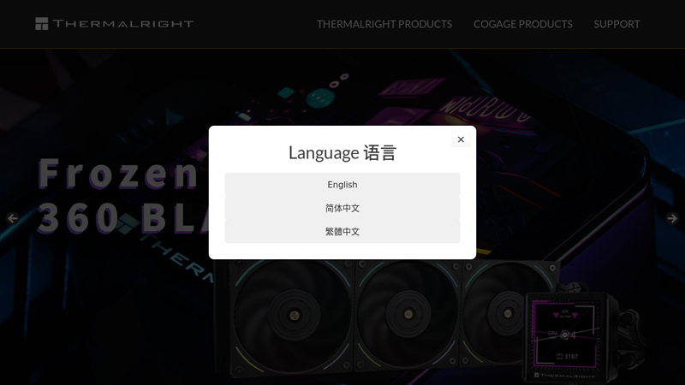The width and height of the screenshot is (685, 385).
Task: Click the Frozen 360 banner heading
Action: coord(123,196)
